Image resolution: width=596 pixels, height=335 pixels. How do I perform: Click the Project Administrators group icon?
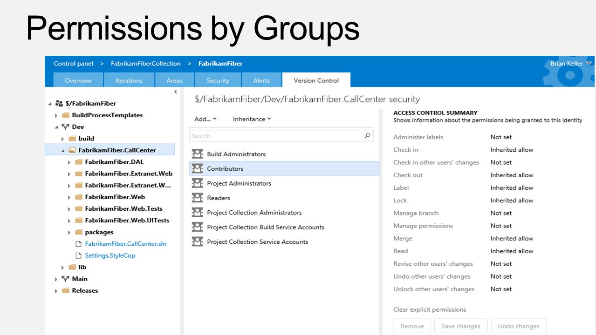click(197, 183)
